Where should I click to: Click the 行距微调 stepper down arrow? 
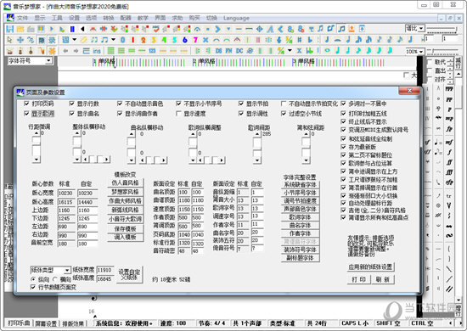pos(37,160)
